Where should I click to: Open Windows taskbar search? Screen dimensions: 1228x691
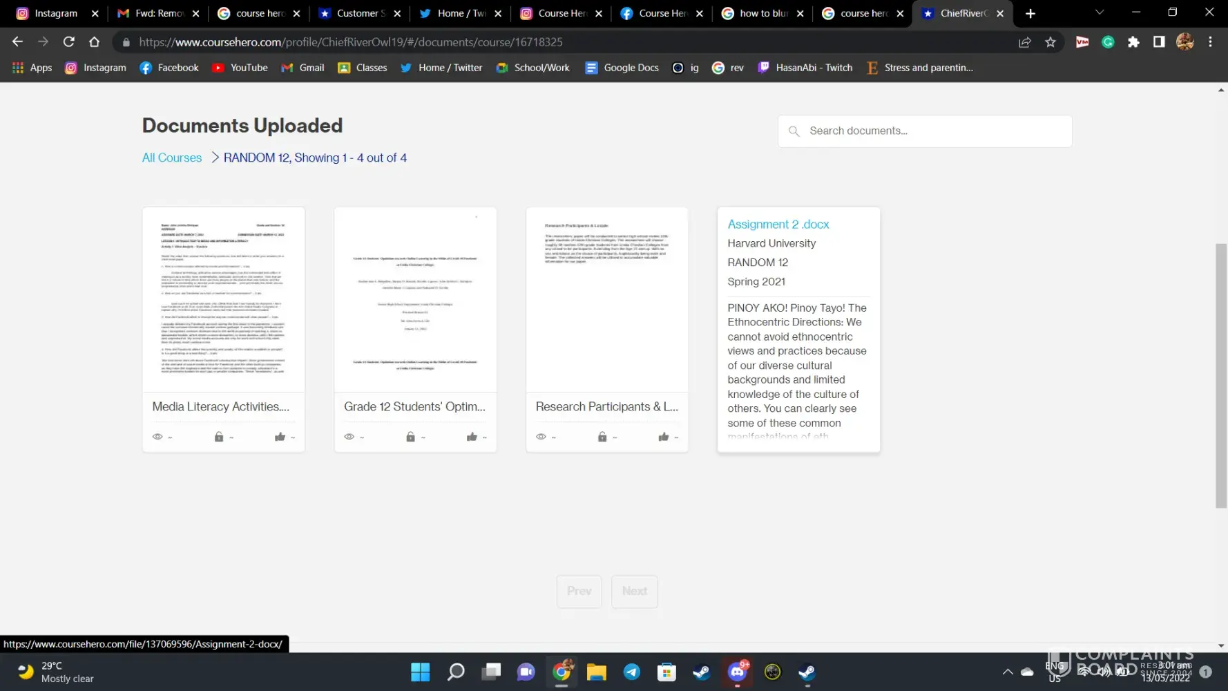coord(456,672)
